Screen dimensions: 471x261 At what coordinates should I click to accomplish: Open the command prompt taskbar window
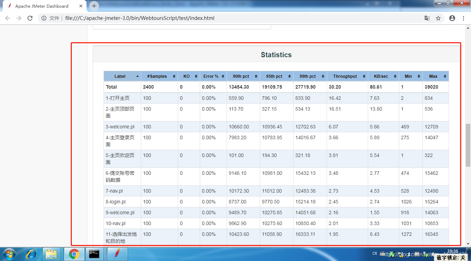(x=94, y=254)
